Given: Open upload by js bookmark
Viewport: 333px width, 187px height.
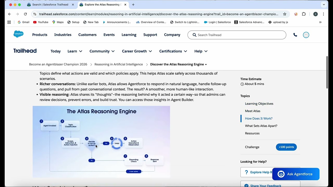Looking at the screenshot, I should (x=278, y=22).
